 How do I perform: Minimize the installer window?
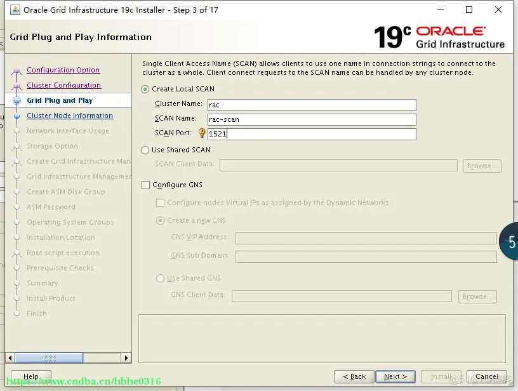point(441,10)
